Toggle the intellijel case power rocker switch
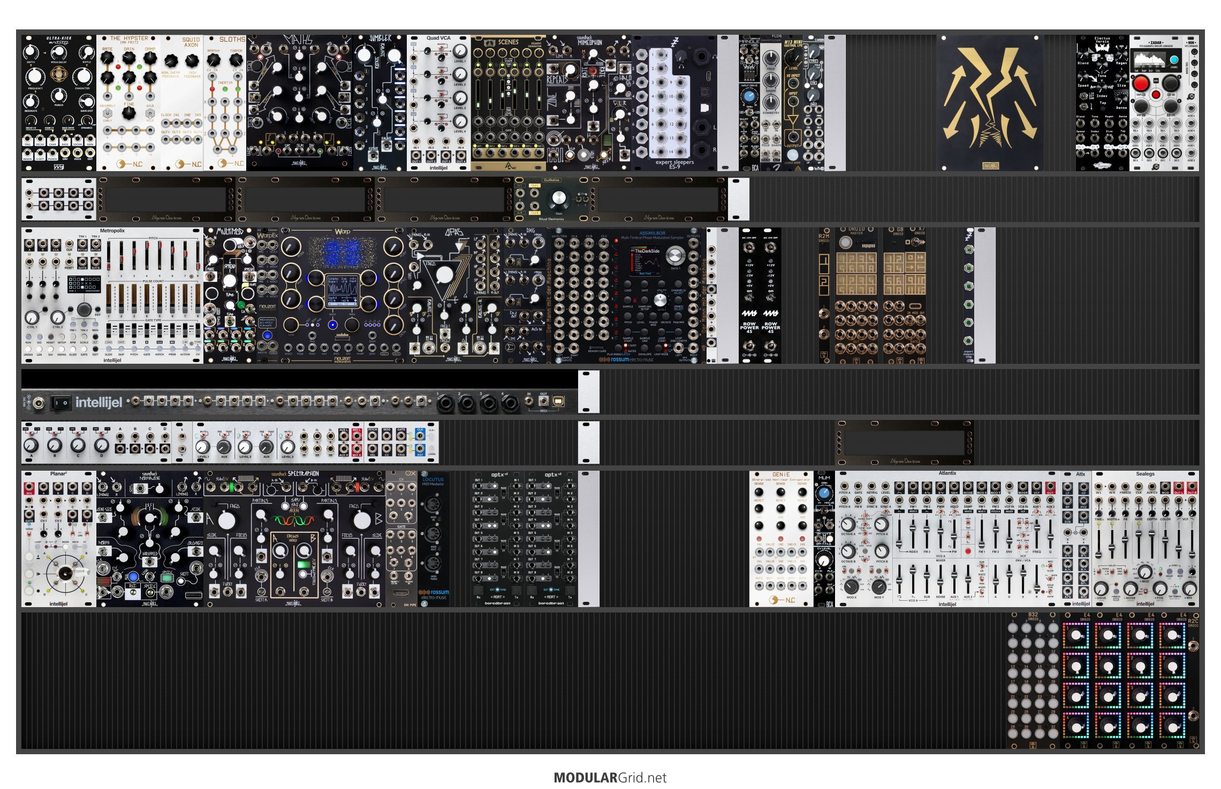This screenshot has height=789, width=1221. (x=60, y=402)
